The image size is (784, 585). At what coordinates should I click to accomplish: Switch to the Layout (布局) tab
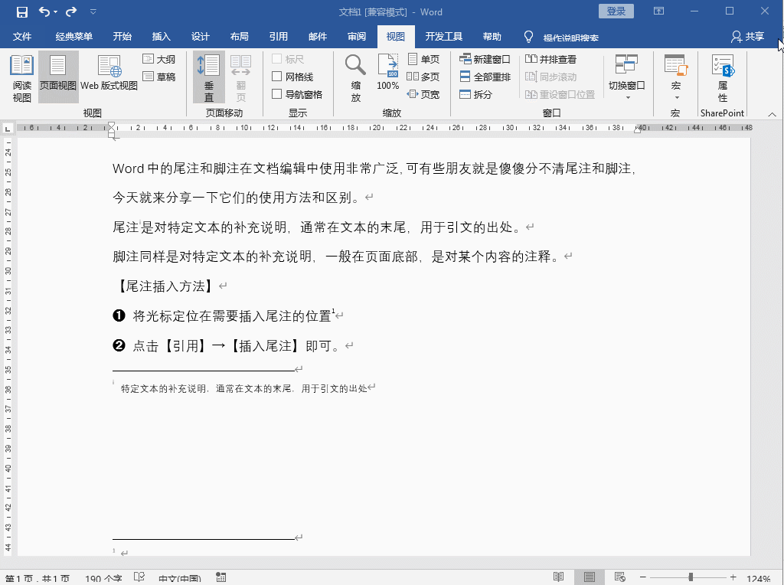coord(239,37)
